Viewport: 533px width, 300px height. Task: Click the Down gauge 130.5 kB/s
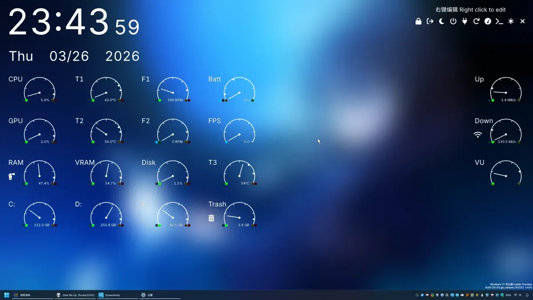(x=506, y=132)
